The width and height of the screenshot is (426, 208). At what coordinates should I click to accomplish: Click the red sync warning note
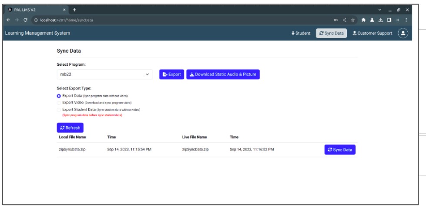pos(92,115)
